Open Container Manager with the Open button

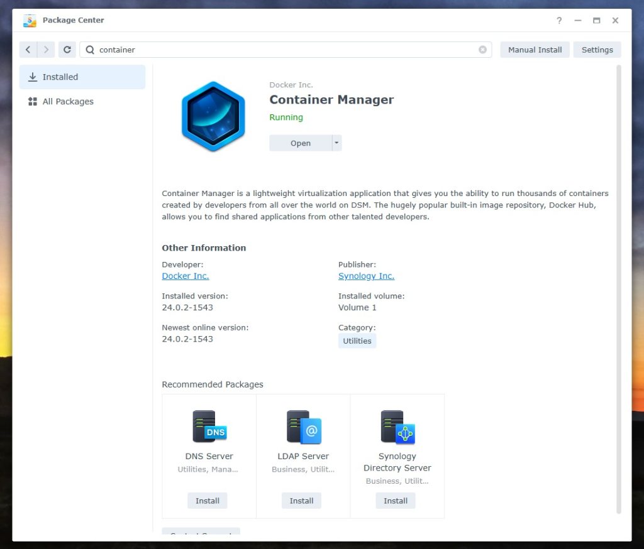301,143
